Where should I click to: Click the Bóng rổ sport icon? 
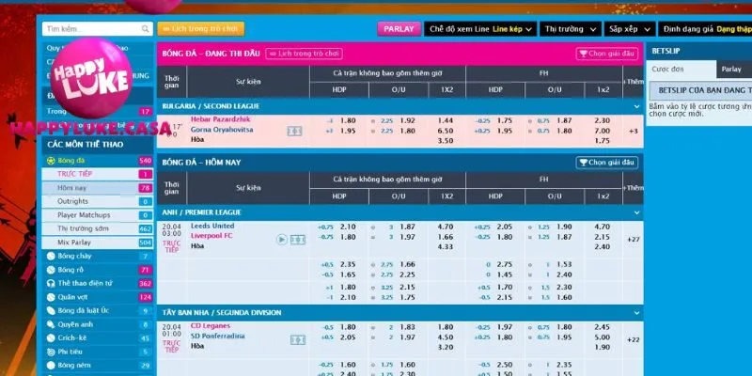click(x=51, y=270)
